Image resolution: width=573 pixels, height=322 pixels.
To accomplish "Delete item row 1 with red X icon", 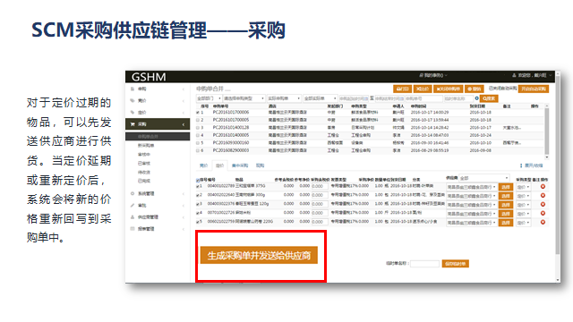I will pos(543,187).
